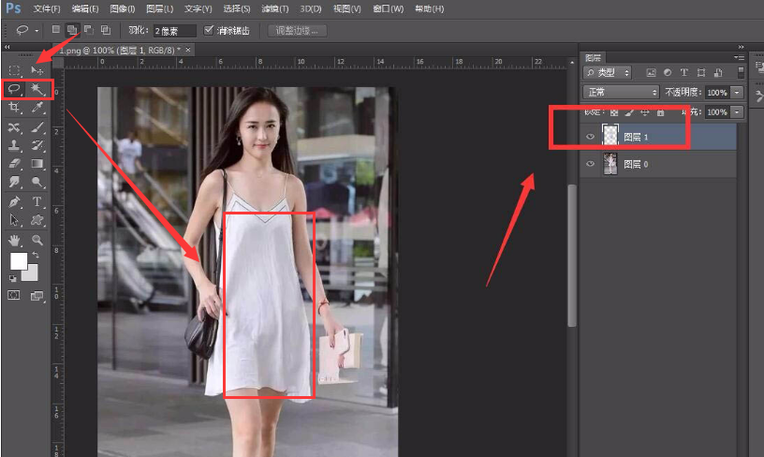
Task: Select the Gradient tool
Action: point(37,163)
